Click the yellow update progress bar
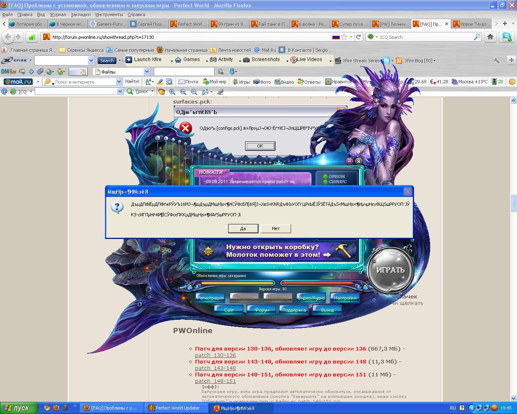The width and height of the screenshot is (517, 414). click(x=237, y=283)
